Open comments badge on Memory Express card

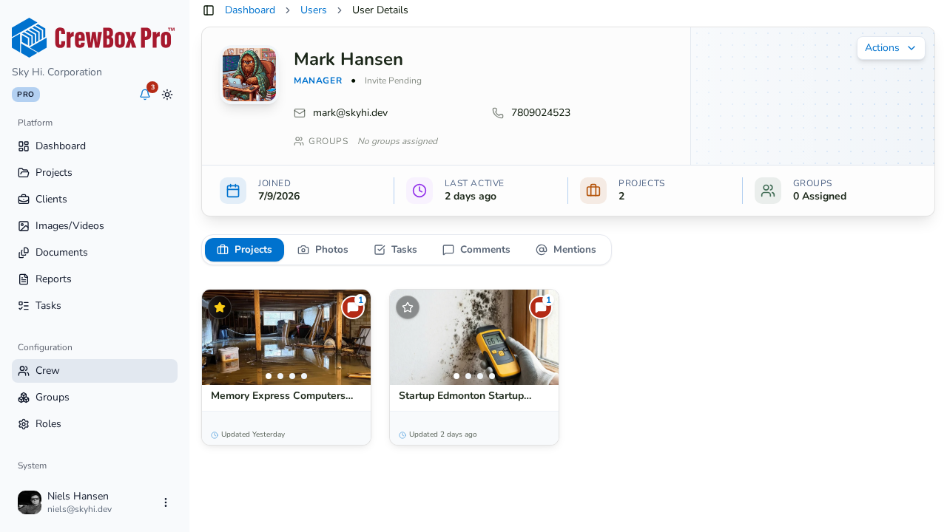353,307
